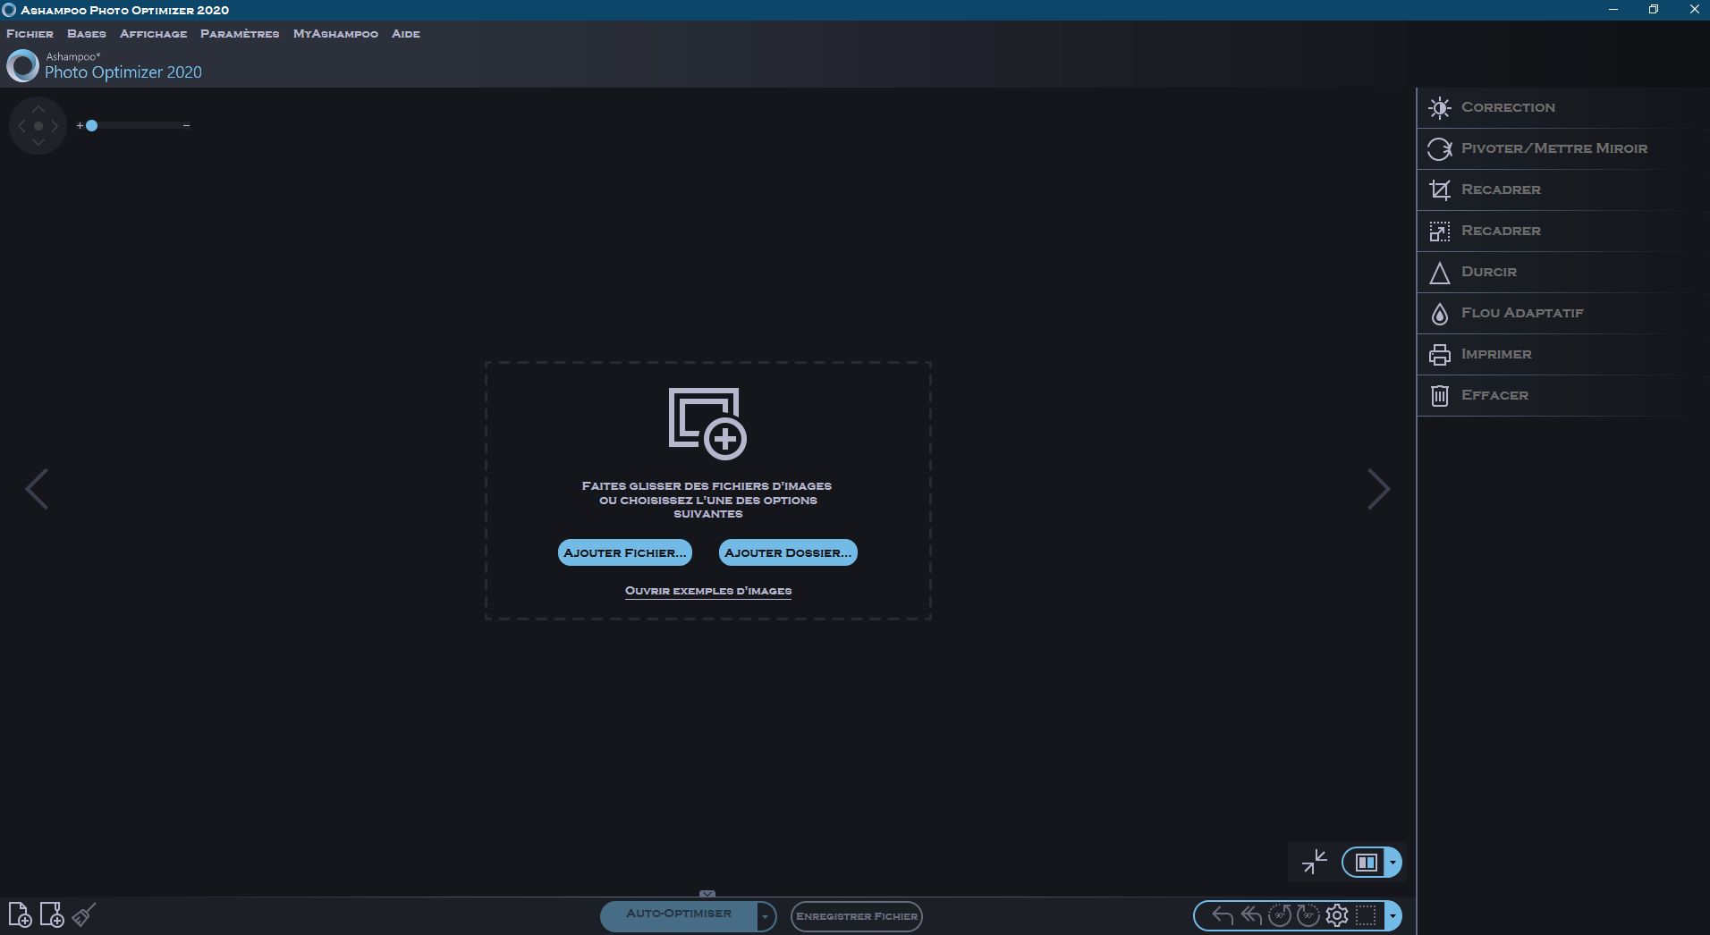
Task: Rotate 90° counterclockwise icon
Action: [x=1279, y=915]
